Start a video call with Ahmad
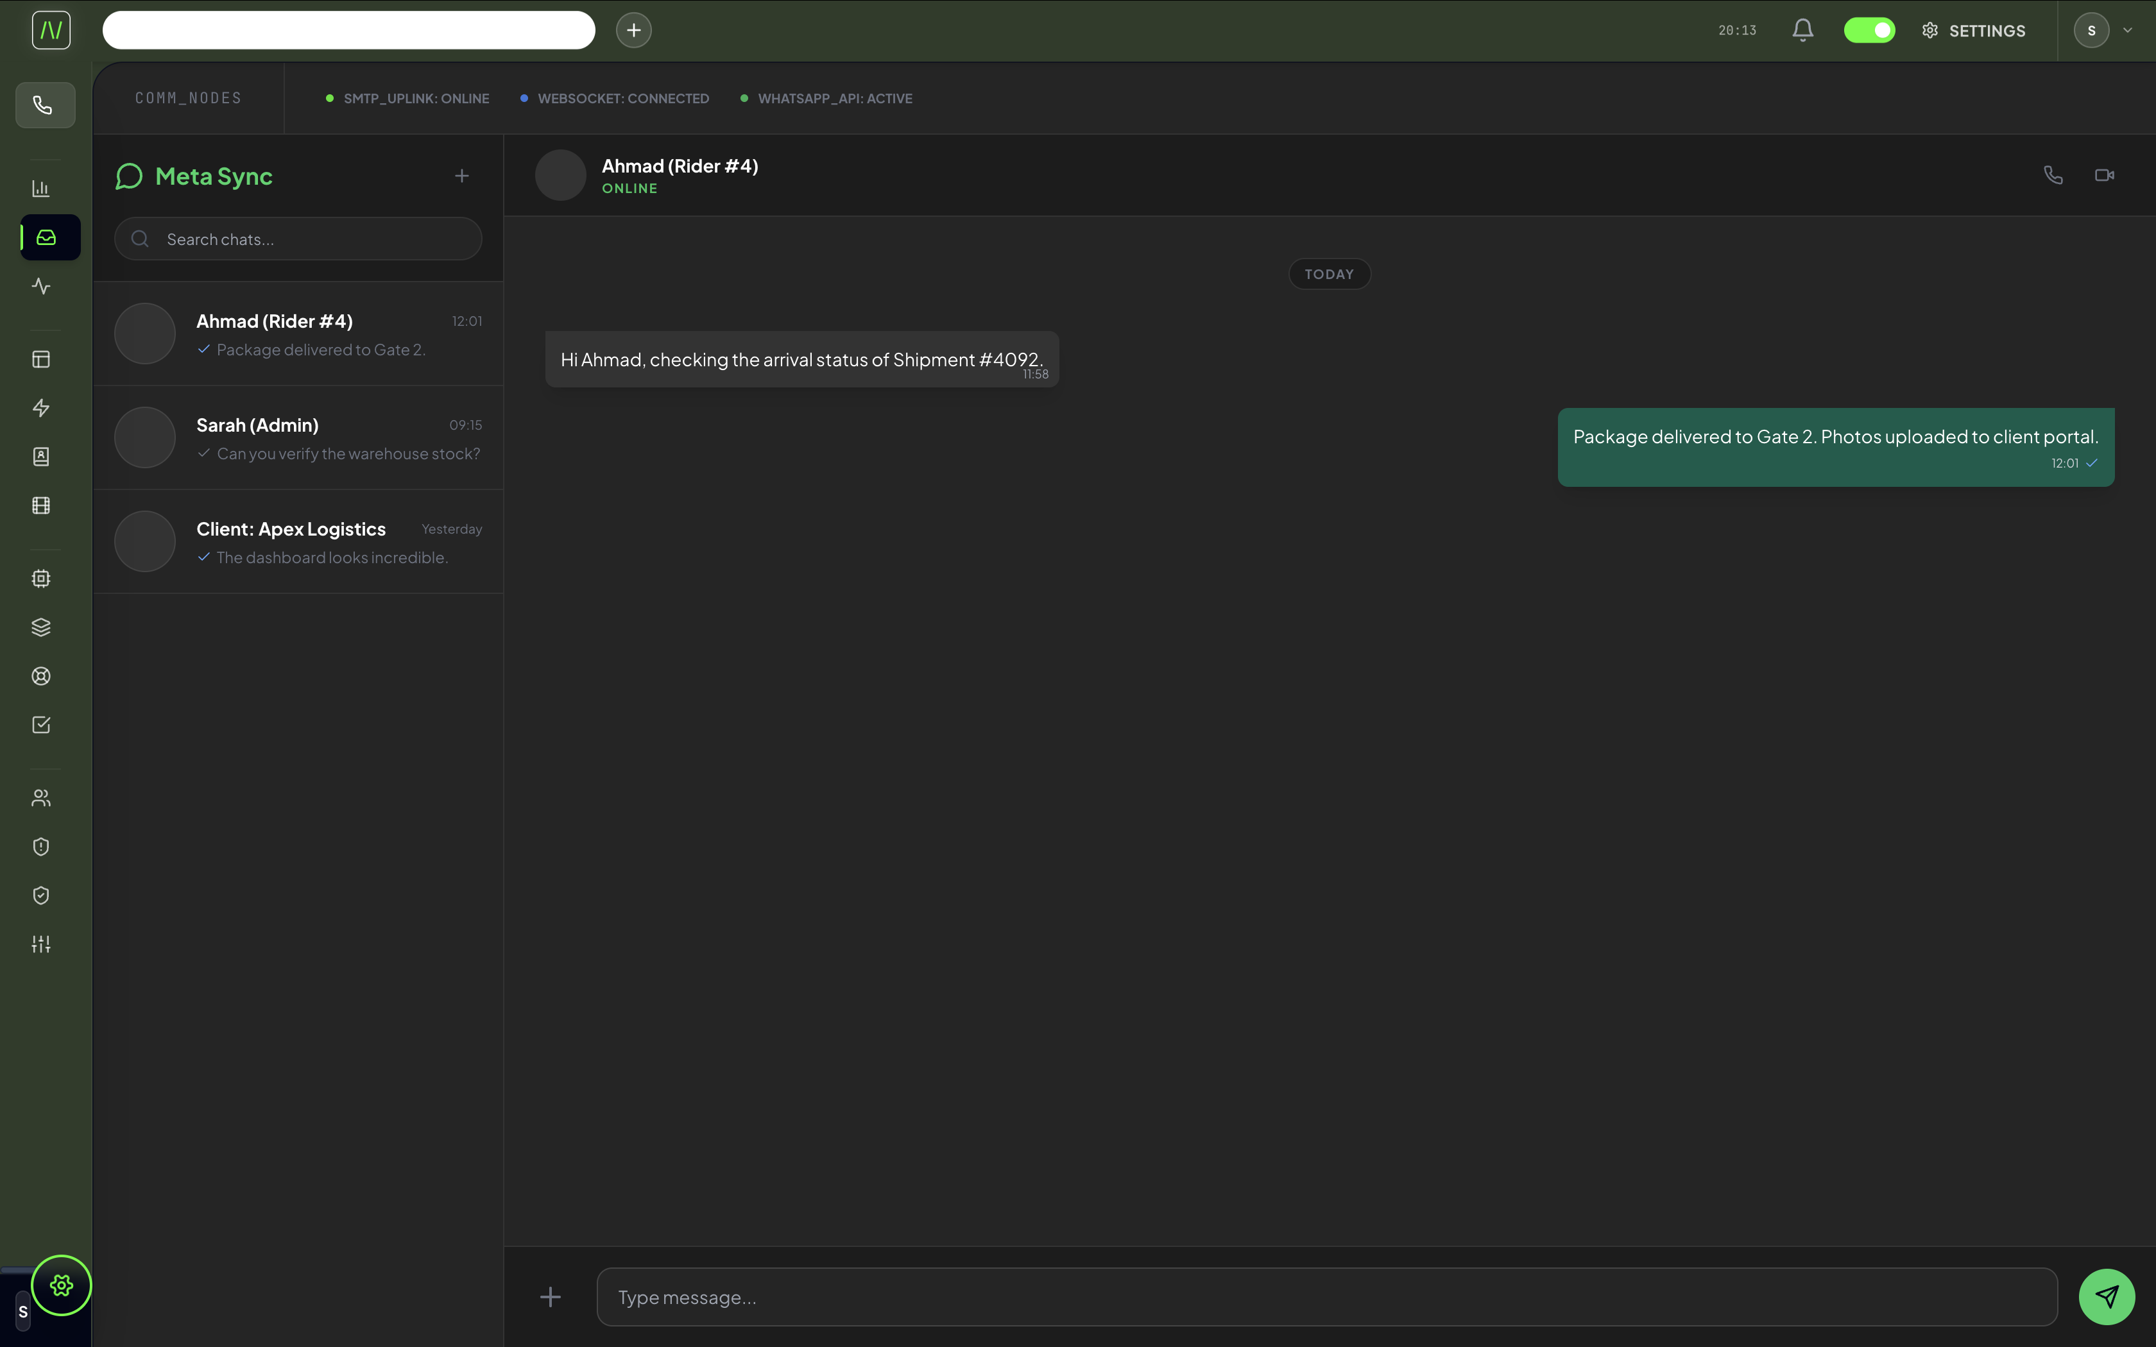The width and height of the screenshot is (2156, 1347). pyautogui.click(x=2105, y=174)
